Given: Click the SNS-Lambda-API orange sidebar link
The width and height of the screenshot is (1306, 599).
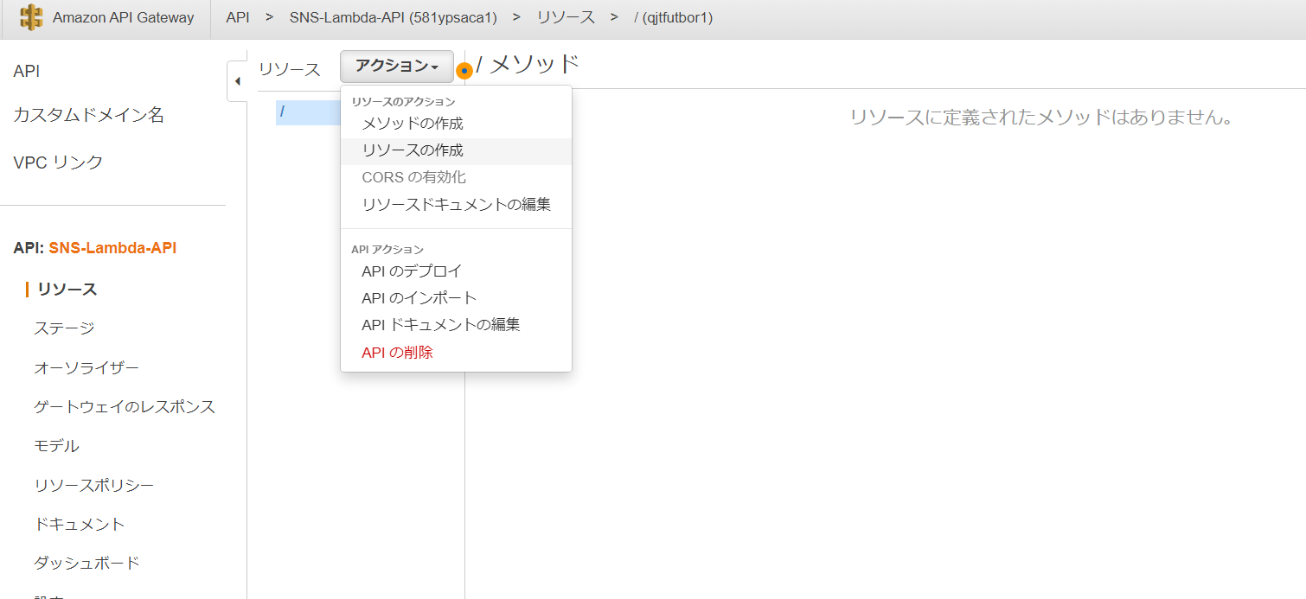Looking at the screenshot, I should pos(112,248).
